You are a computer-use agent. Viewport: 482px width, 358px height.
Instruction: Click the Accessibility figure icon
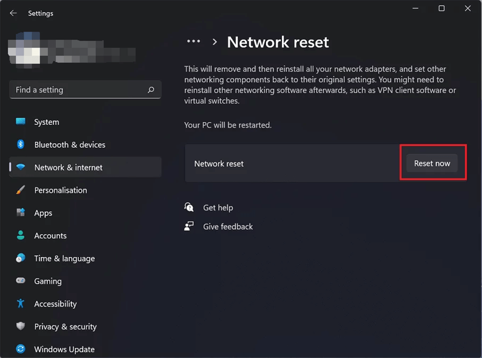click(21, 304)
